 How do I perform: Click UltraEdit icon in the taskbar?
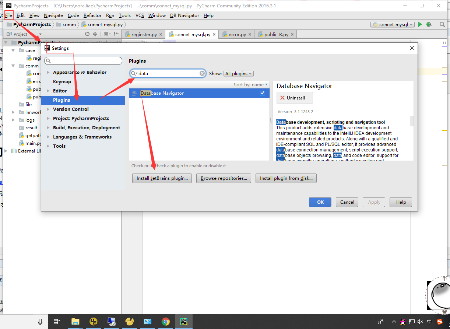[x=93, y=322]
